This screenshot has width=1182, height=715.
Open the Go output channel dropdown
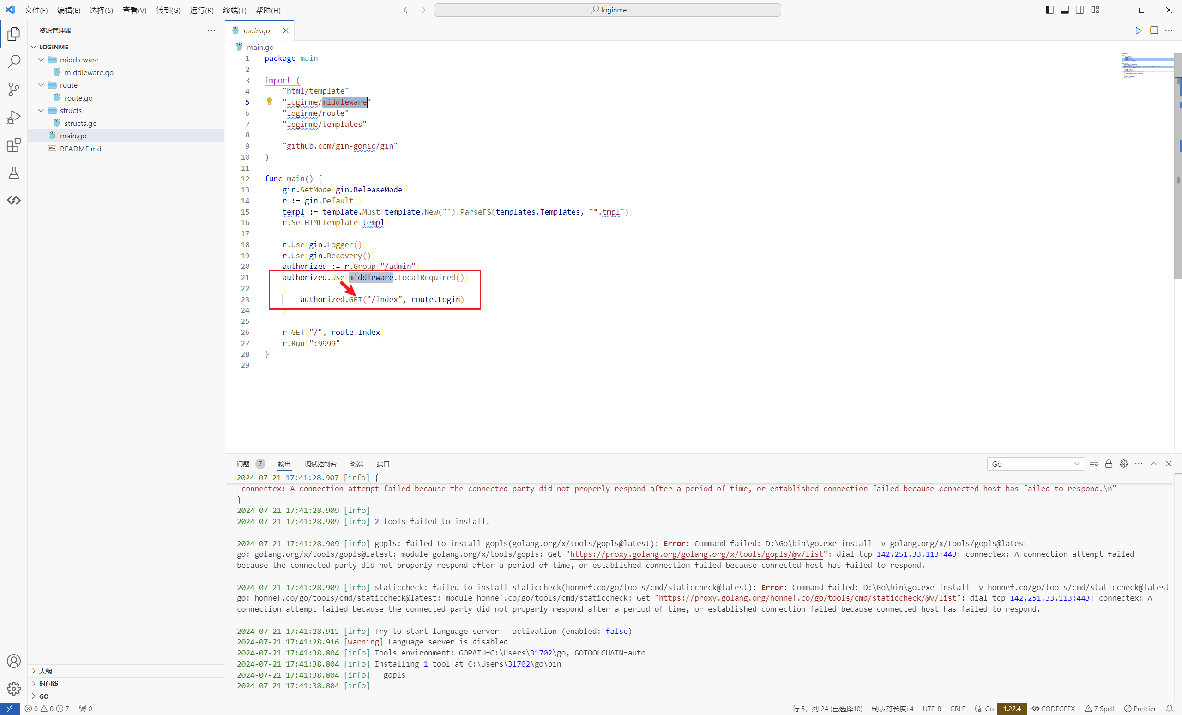[1035, 464]
